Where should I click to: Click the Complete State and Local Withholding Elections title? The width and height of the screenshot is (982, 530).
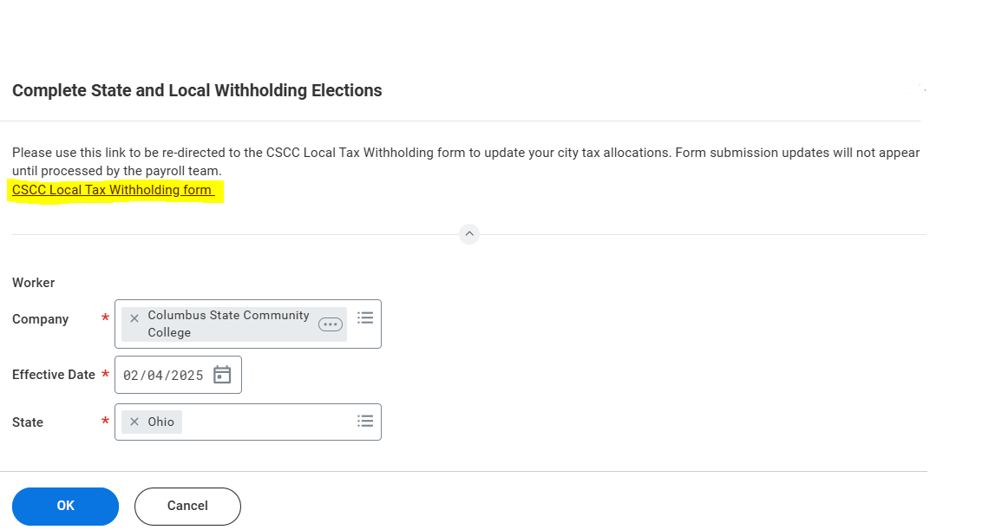coord(197,90)
